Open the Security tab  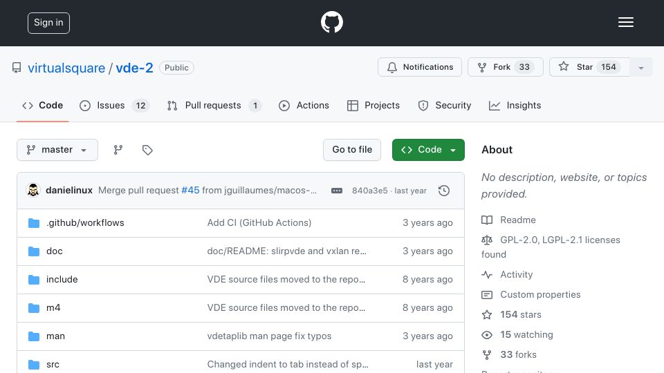pyautogui.click(x=444, y=105)
